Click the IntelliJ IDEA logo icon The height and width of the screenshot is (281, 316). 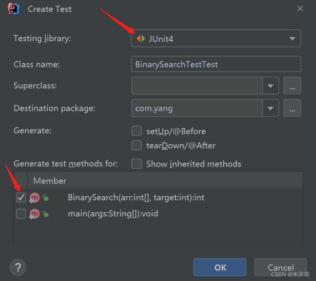tap(13, 9)
